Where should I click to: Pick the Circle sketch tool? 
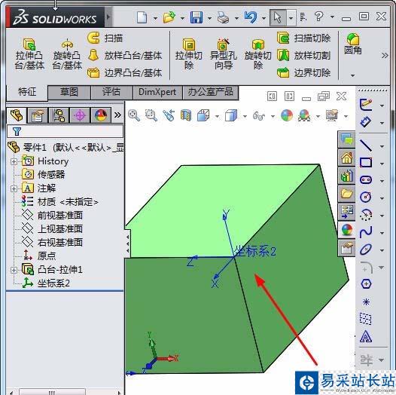pyautogui.click(x=365, y=197)
